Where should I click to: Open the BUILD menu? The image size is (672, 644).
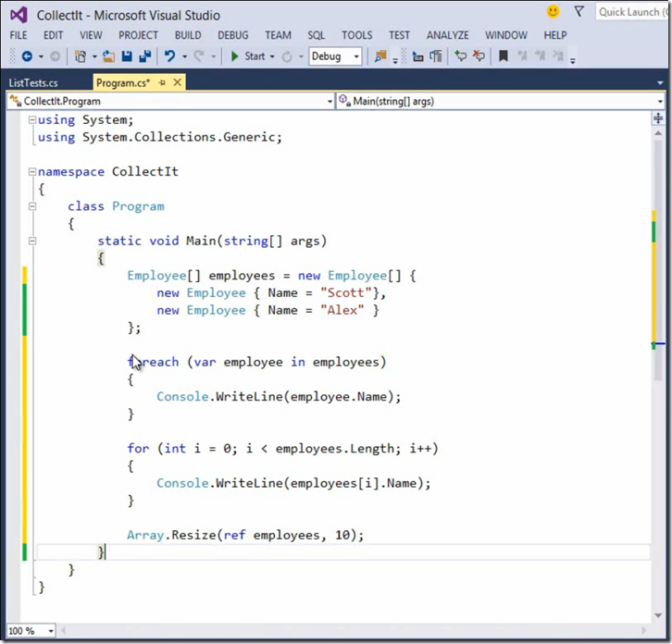(x=188, y=35)
